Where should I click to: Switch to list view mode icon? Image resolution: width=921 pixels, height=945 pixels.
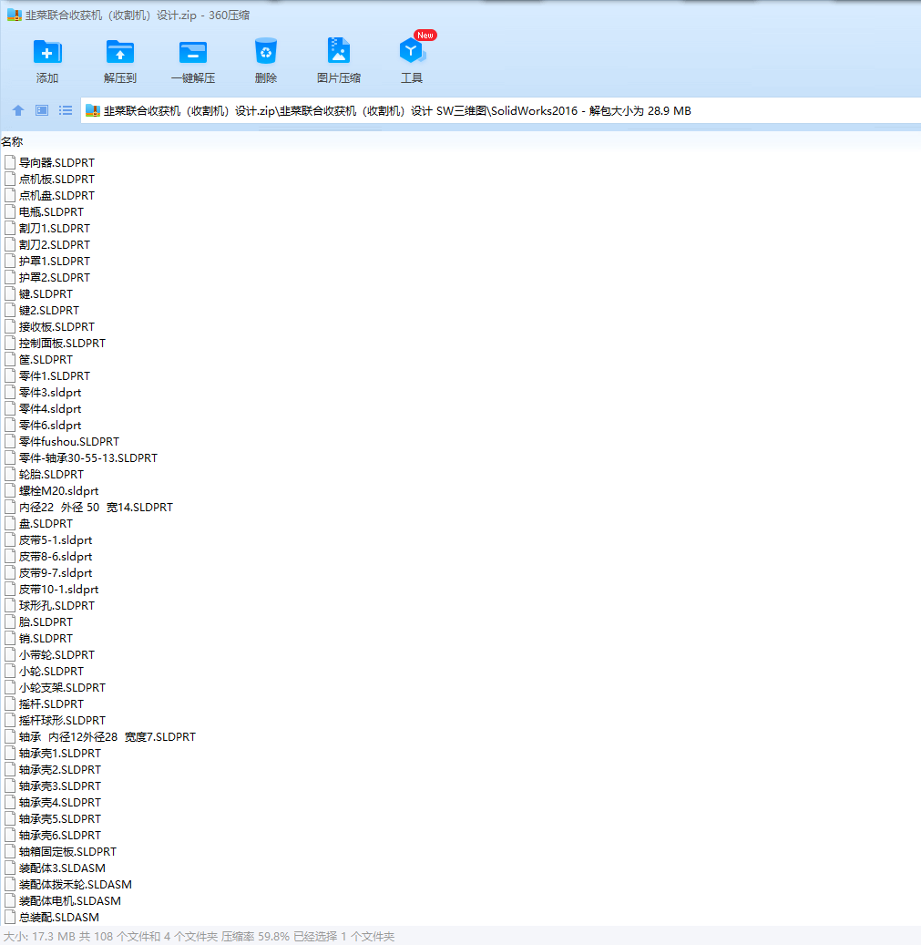(65, 110)
